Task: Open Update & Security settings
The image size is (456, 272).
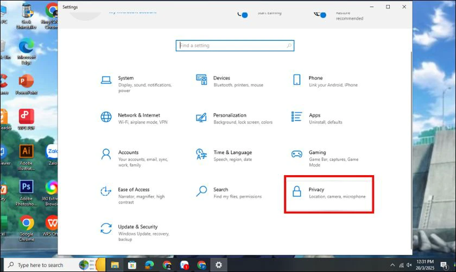Action: tap(137, 227)
